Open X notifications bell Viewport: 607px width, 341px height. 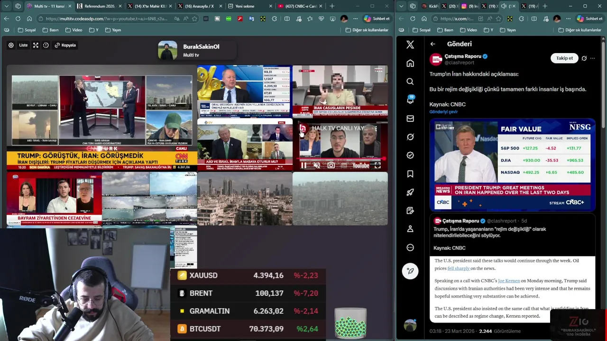click(x=410, y=100)
